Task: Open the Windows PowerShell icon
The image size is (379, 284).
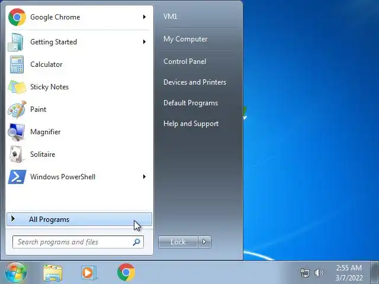Action: (x=17, y=177)
